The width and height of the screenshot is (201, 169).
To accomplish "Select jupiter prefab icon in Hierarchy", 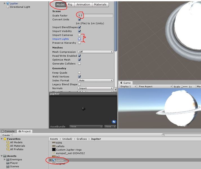I will pyautogui.click(x=8, y=3).
